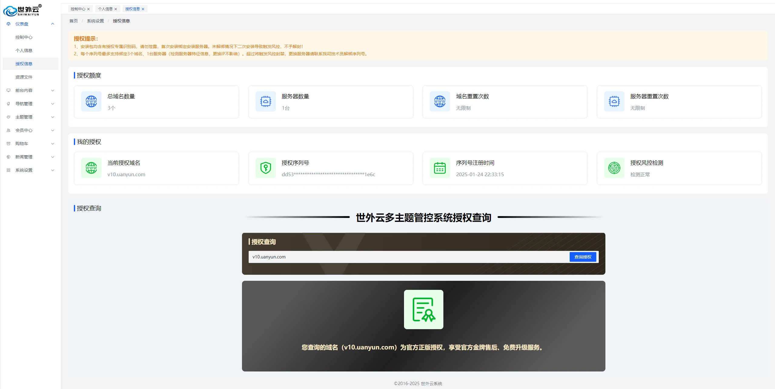This screenshot has width=775, height=389.
Task: Switch to the 个人信息 tab
Action: (105, 9)
